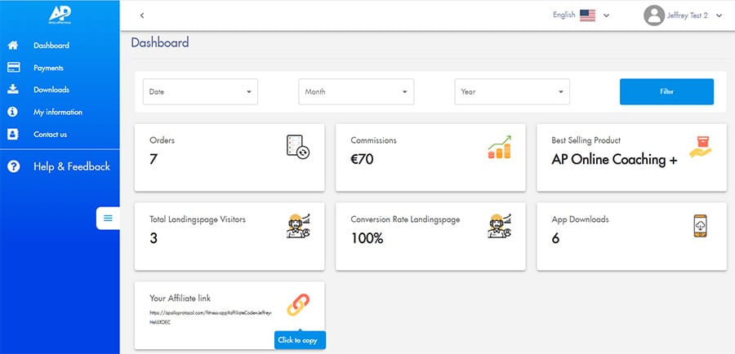Click the 100% conversion rate value
Screen dimensions: 735x354
[x=367, y=238]
